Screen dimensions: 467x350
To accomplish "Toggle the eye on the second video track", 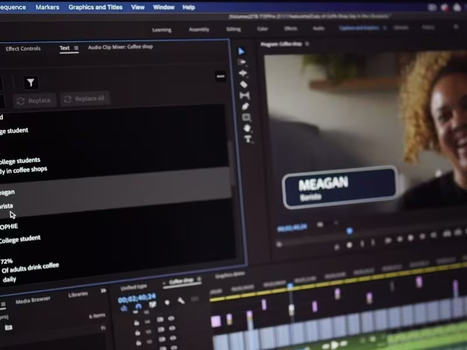I will (172, 328).
